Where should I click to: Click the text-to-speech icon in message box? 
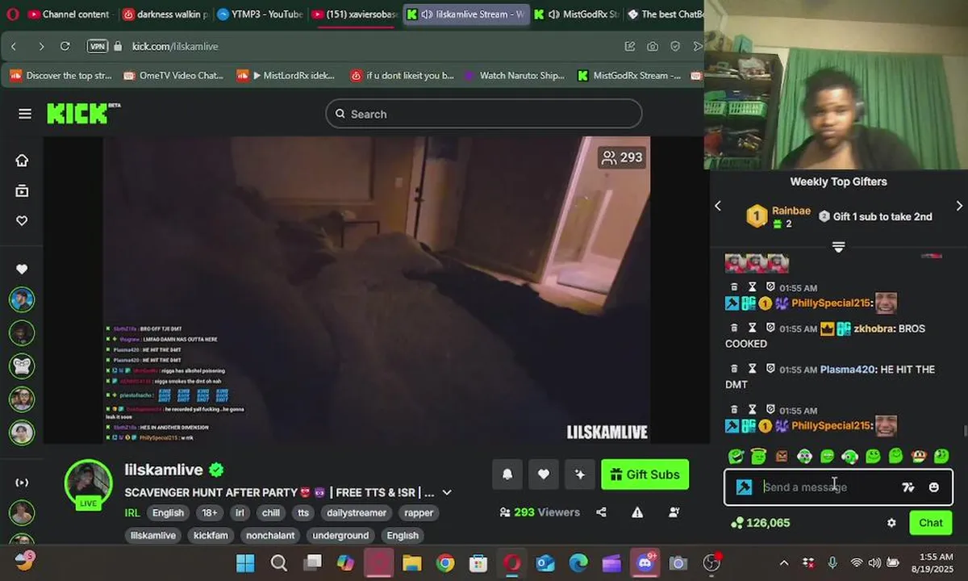(x=908, y=487)
